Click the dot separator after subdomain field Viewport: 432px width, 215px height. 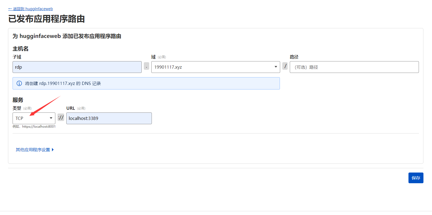[146, 66]
